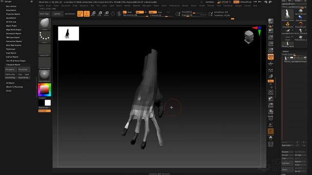312x175 pixels.
Task: Open the Render menu
Action: [185, 6]
